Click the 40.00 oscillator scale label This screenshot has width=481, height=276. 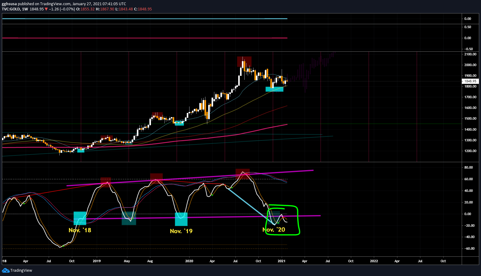point(468,191)
